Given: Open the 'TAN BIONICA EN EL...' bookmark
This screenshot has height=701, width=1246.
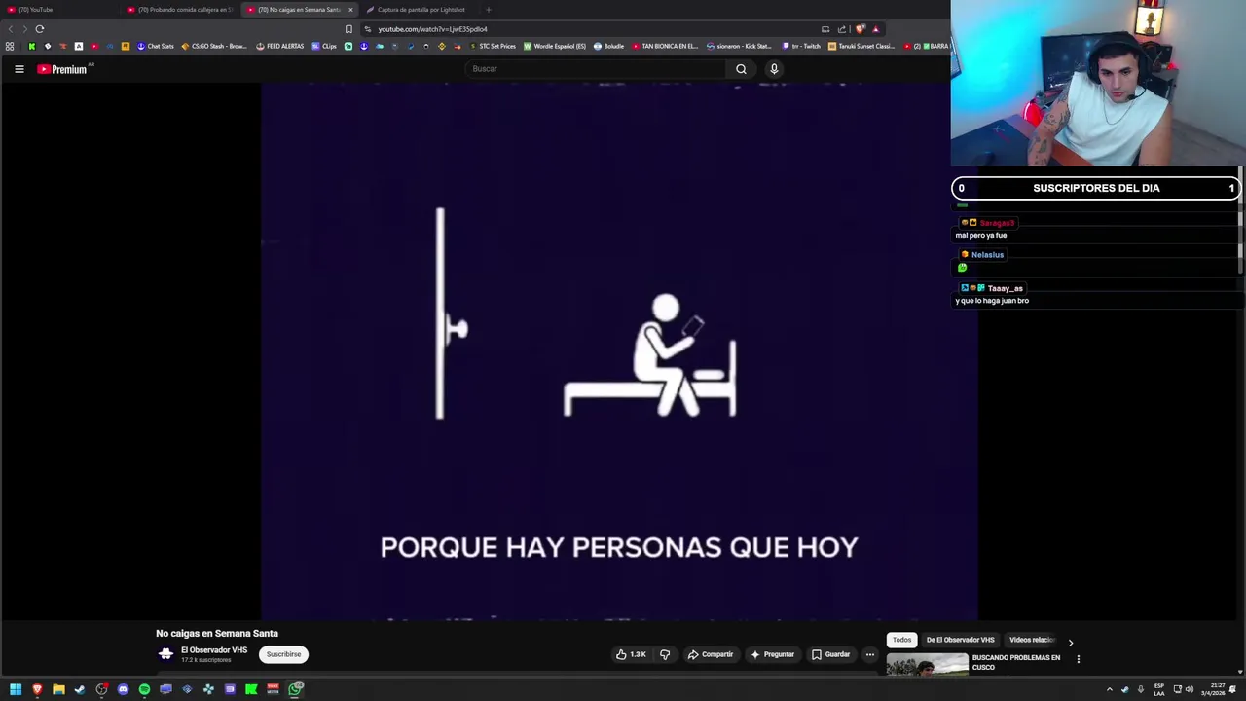Looking at the screenshot, I should [x=665, y=46].
